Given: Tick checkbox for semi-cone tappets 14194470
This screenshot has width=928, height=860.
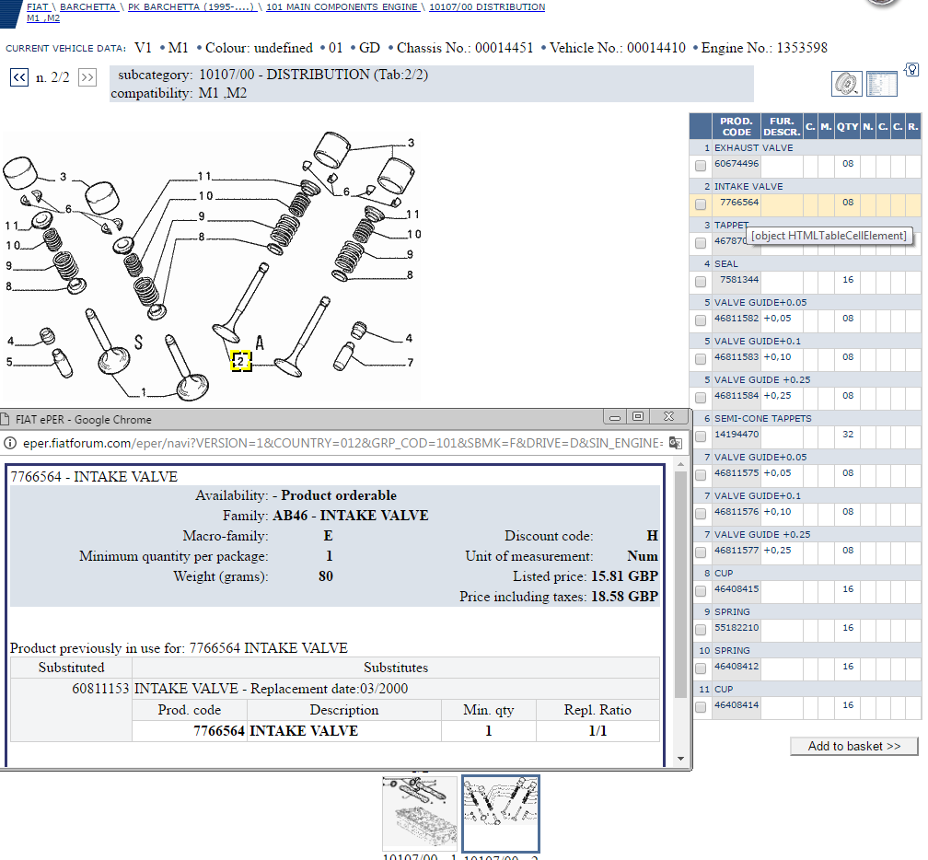Looking at the screenshot, I should pyautogui.click(x=701, y=436).
